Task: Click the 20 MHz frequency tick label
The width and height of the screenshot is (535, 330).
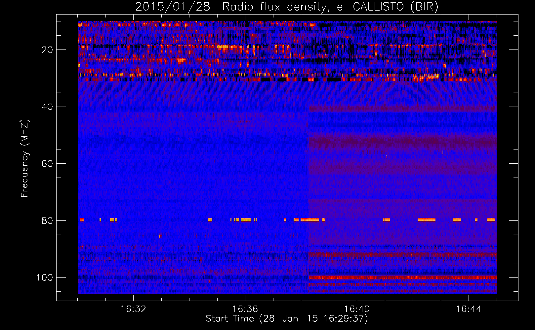Action: click(x=47, y=50)
